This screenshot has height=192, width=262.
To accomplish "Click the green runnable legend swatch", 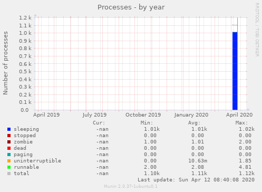I will [9, 167].
